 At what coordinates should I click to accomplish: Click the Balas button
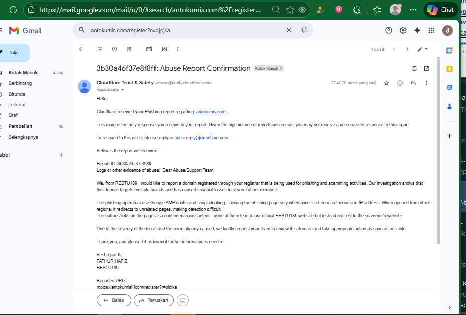pyautogui.click(x=114, y=300)
